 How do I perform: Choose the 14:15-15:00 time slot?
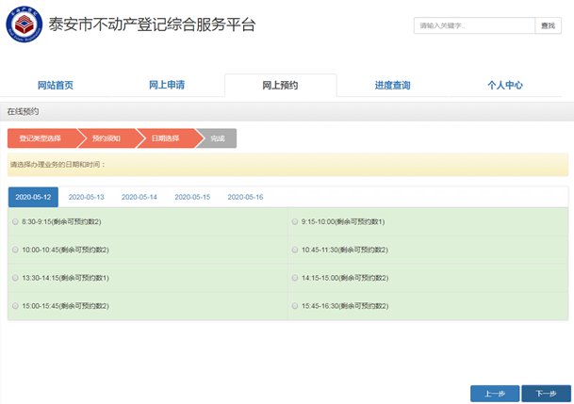[x=295, y=278]
